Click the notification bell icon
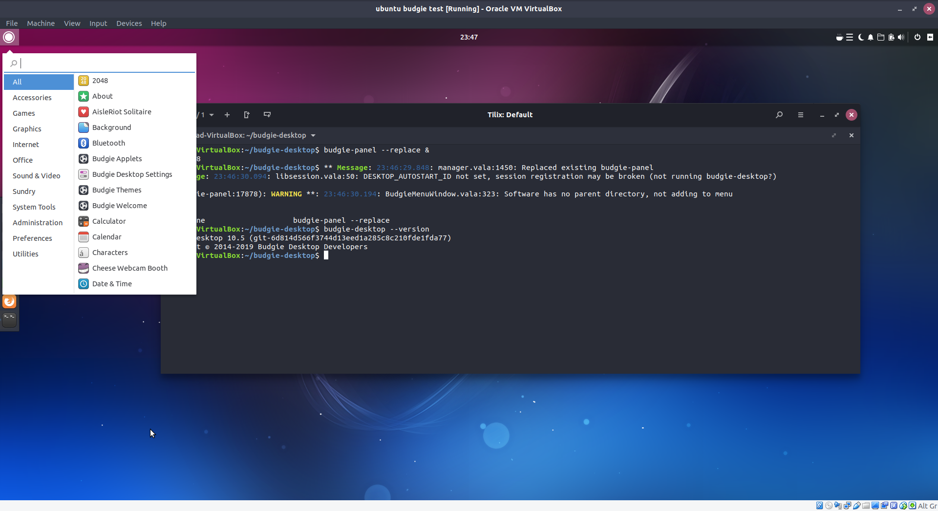938x511 pixels. [870, 37]
